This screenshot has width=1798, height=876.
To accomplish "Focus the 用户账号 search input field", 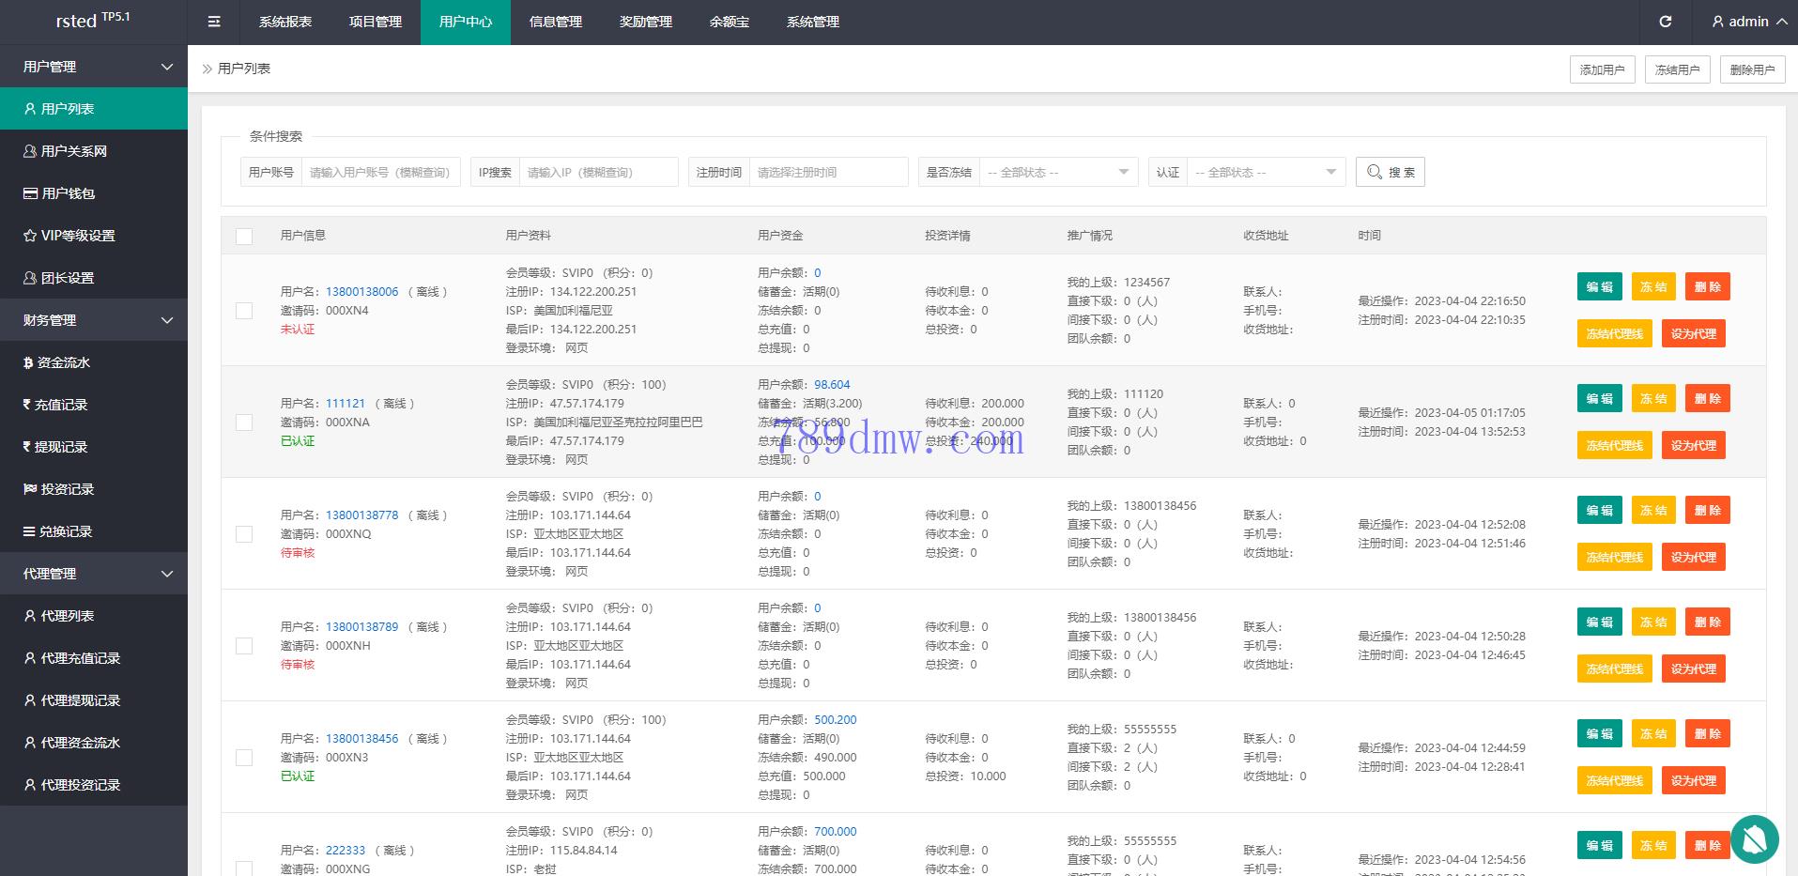I will click(x=380, y=172).
